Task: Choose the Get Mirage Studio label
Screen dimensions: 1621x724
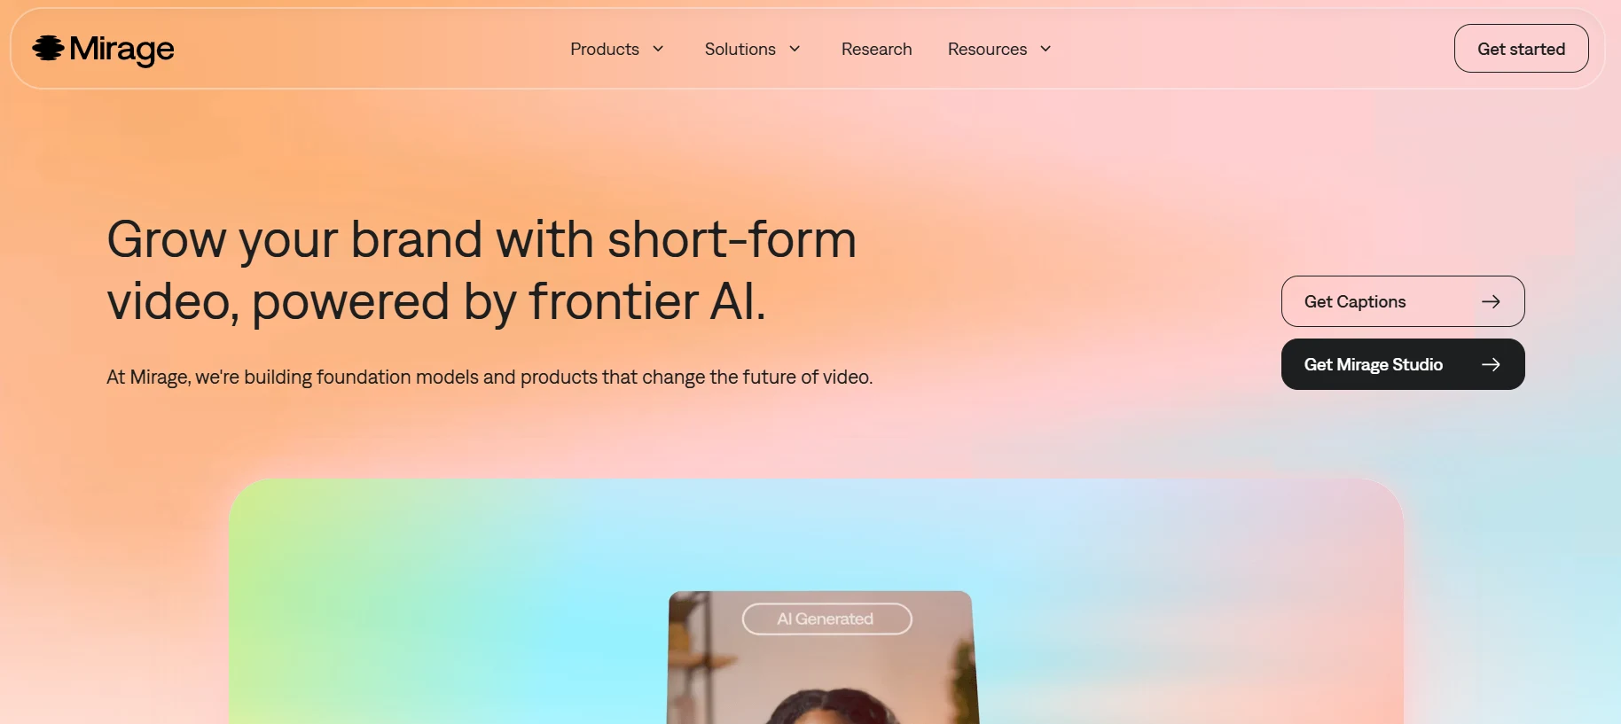Action: click(1374, 364)
